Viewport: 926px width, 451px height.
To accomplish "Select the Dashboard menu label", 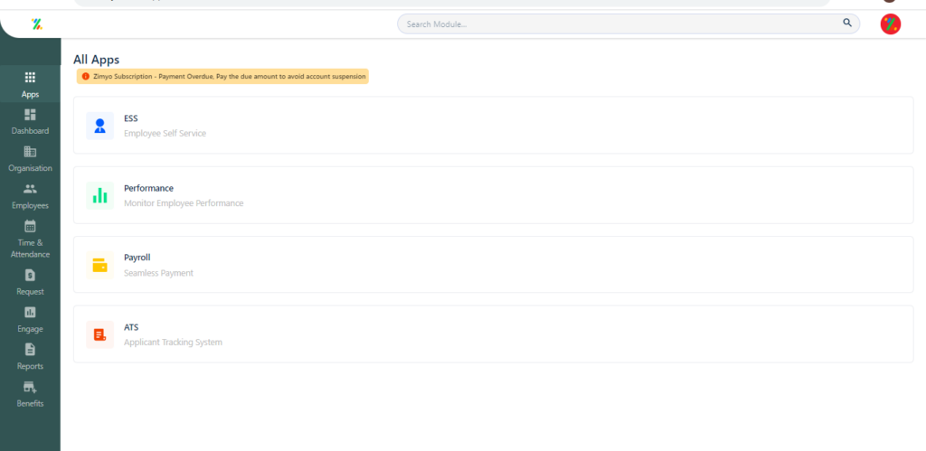I will coord(30,131).
